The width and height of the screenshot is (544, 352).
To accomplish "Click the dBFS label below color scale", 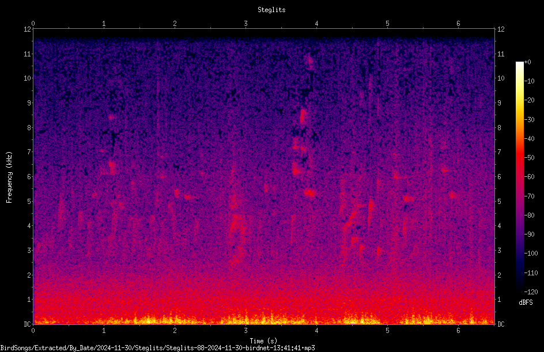I will tap(526, 302).
